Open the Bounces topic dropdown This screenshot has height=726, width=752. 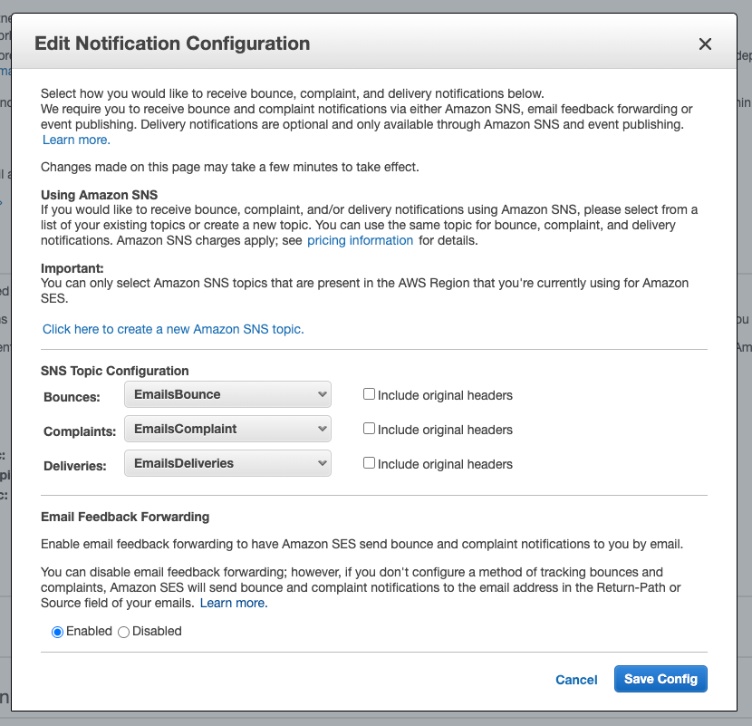(x=227, y=394)
